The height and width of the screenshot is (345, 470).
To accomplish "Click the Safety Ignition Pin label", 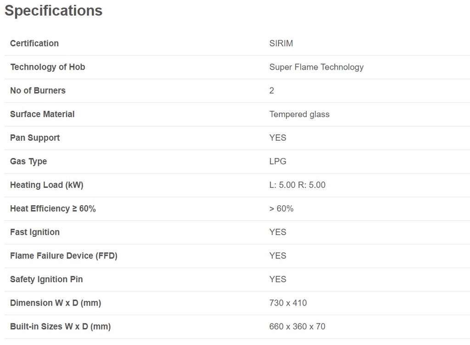I will point(46,279).
